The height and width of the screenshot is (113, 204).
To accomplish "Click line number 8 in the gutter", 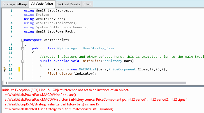I will coord(11,40).
